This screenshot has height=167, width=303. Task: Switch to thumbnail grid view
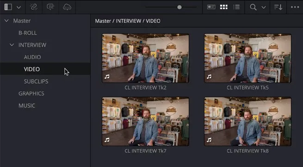click(x=224, y=7)
